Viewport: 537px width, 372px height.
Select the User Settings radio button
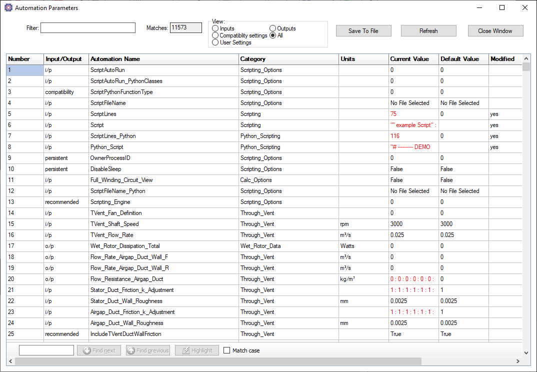215,42
